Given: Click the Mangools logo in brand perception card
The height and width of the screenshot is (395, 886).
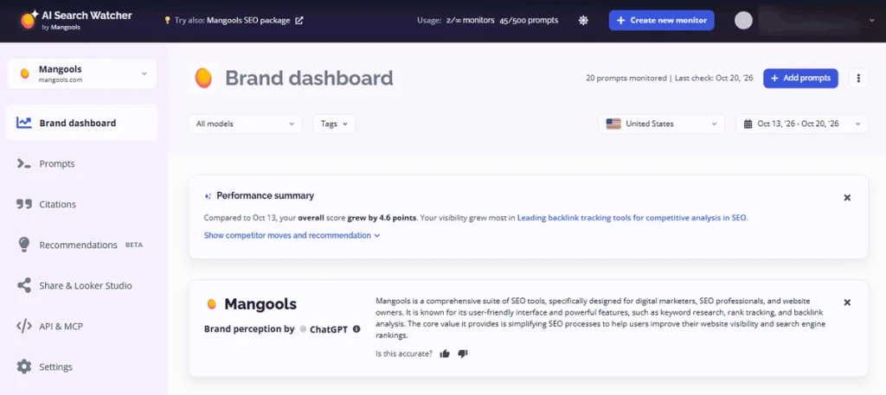Looking at the screenshot, I should [211, 304].
